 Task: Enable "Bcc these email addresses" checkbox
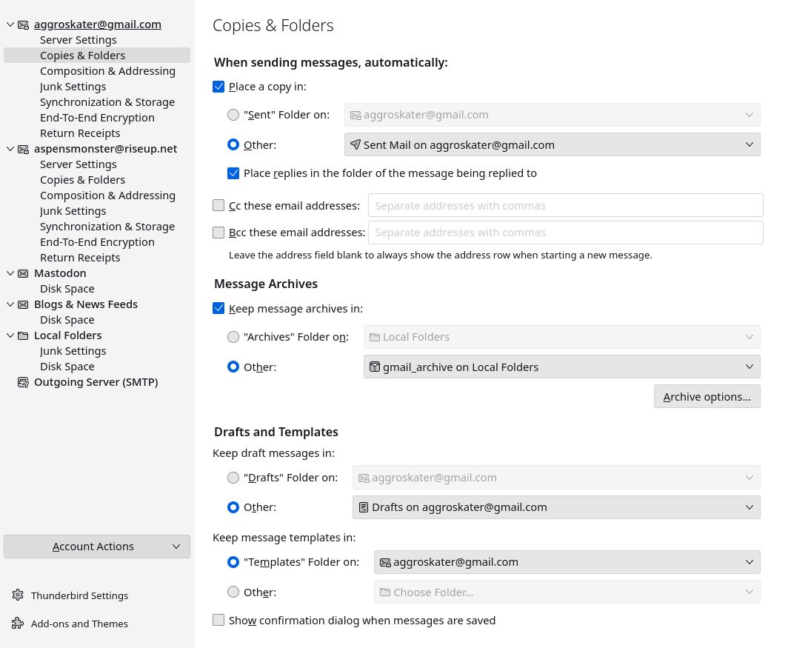pyautogui.click(x=218, y=233)
